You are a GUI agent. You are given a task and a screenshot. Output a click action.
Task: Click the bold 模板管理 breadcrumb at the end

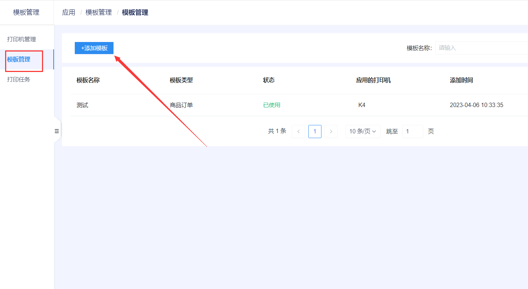(x=135, y=12)
